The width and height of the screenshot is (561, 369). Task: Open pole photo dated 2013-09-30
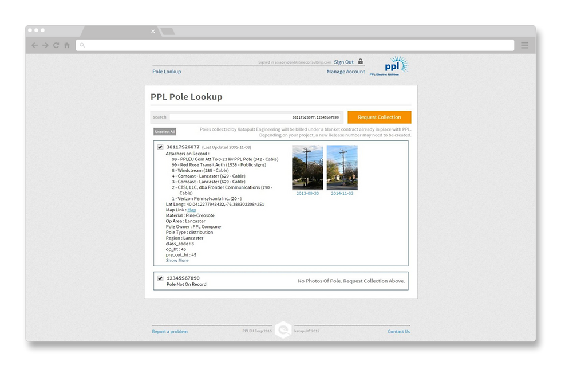[307, 167]
